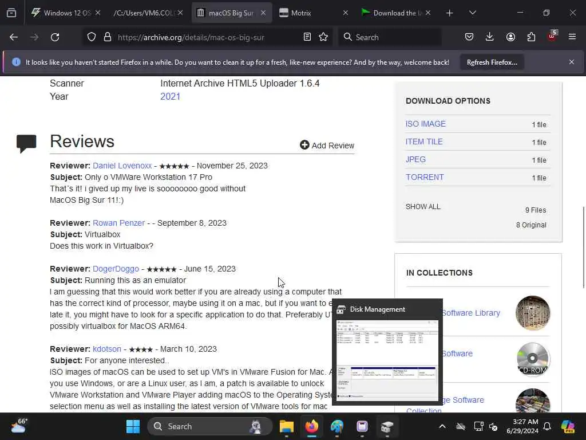Open the Windows Start menu
The image size is (586, 440).
tap(133, 426)
